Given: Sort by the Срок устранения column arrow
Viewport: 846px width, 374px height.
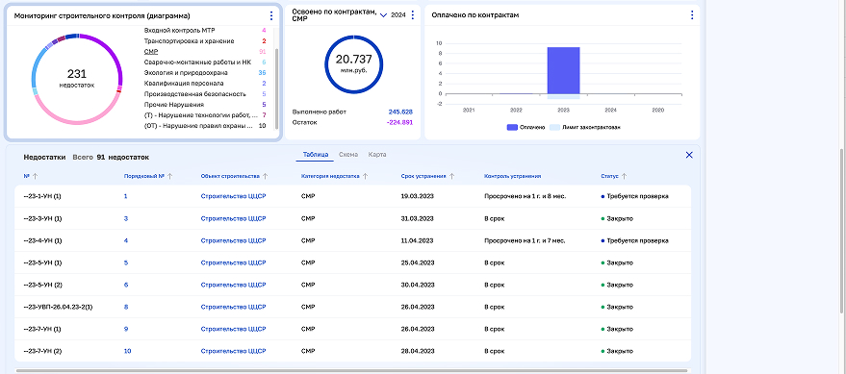Looking at the screenshot, I should [x=452, y=176].
